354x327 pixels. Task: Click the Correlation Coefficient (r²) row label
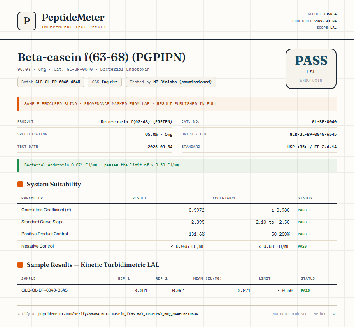(x=46, y=210)
